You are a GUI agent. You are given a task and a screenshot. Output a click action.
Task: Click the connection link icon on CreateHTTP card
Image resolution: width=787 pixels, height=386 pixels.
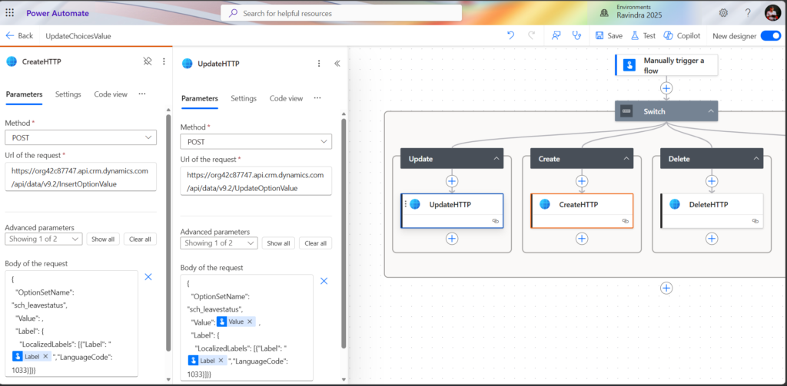tap(626, 220)
